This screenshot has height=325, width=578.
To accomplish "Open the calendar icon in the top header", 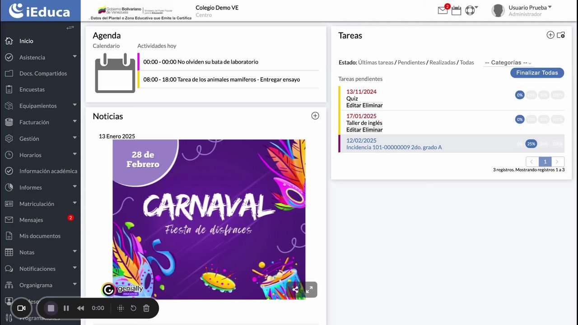I will coord(457,10).
